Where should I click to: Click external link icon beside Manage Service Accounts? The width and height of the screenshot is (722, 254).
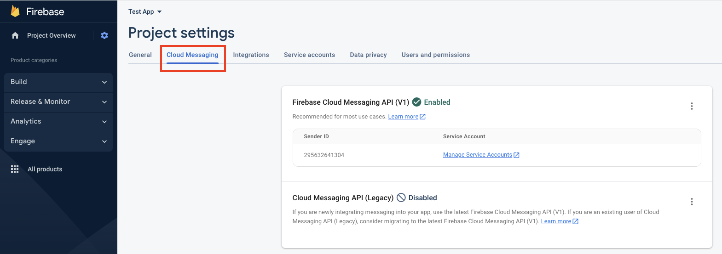coord(516,155)
